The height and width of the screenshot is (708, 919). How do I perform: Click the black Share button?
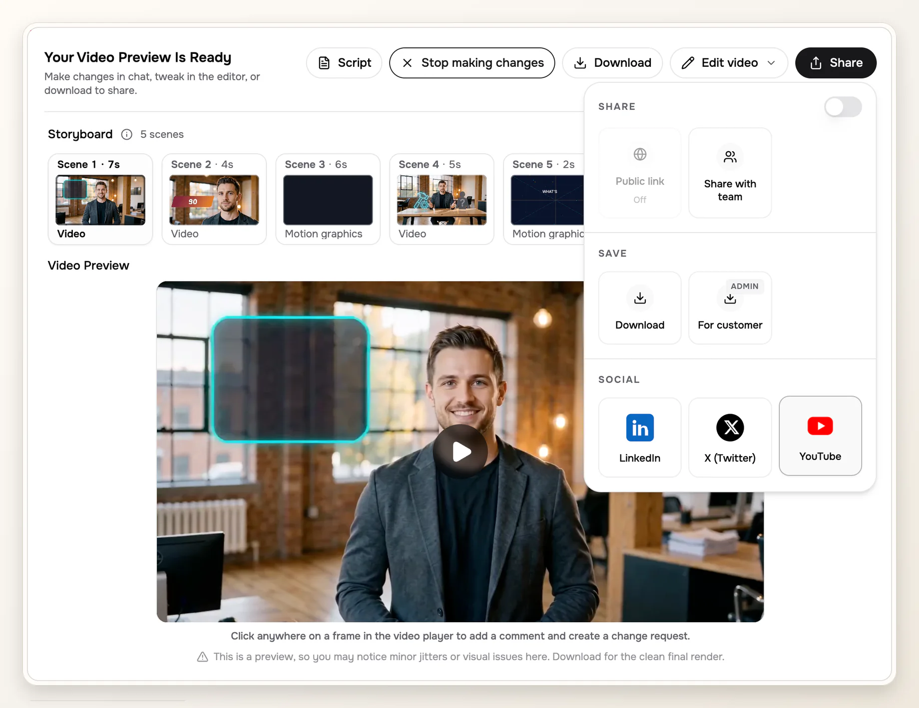pos(836,63)
